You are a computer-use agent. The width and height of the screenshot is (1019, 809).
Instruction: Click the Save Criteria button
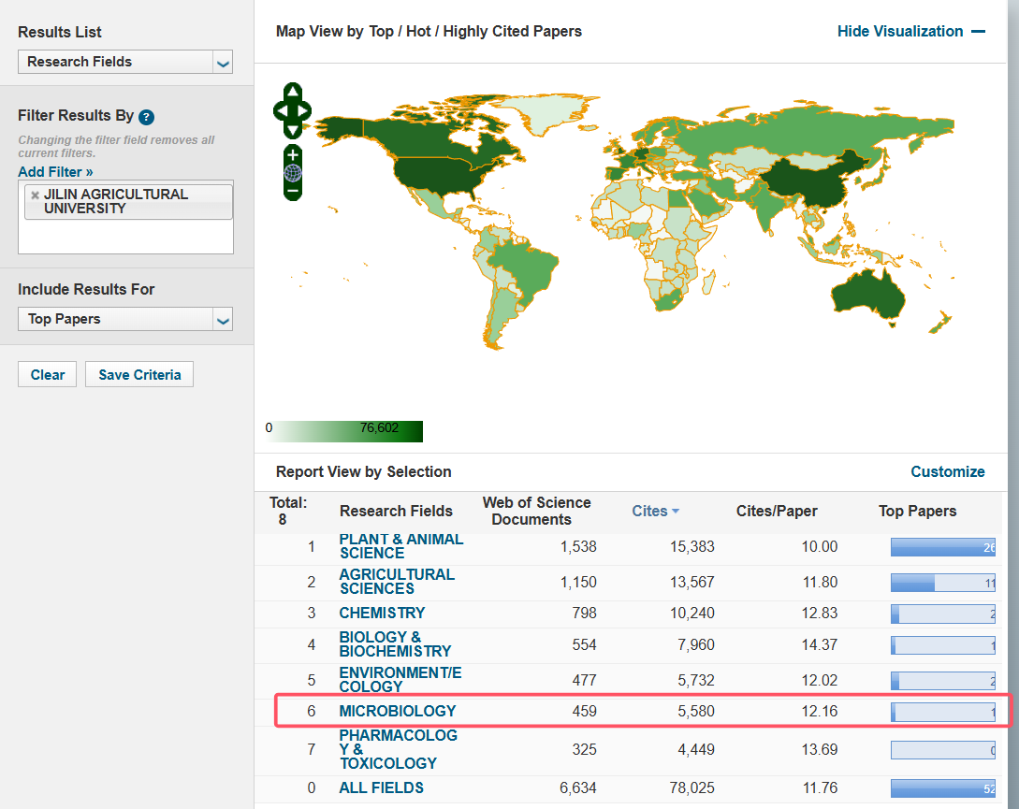pyautogui.click(x=139, y=375)
